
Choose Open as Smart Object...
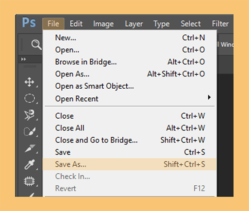pyautogui.click(x=130, y=86)
